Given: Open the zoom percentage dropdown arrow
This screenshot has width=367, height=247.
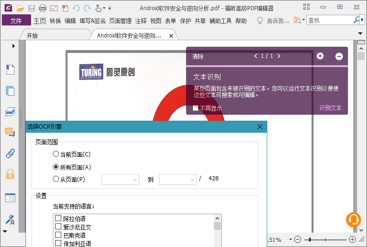Looking at the screenshot, I should pos(290,239).
